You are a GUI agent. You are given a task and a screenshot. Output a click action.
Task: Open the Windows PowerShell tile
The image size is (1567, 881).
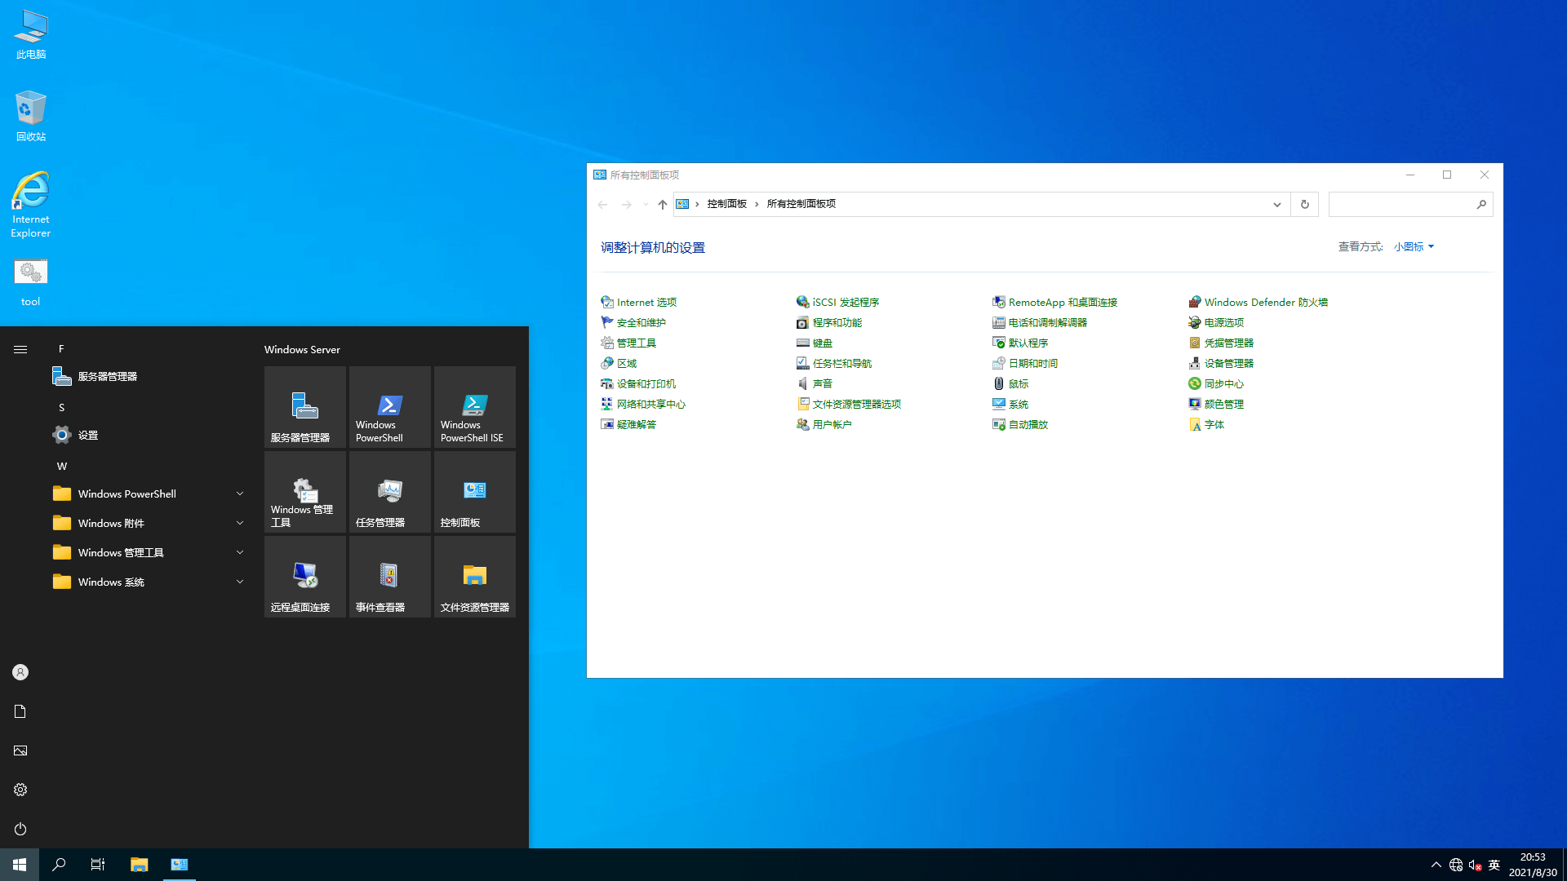[x=389, y=407]
